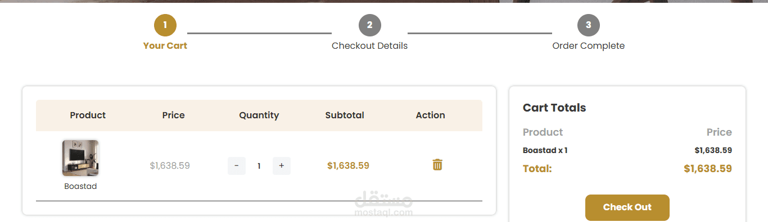Click the Subtotal column header
This screenshot has width=768, height=222.
click(x=345, y=115)
